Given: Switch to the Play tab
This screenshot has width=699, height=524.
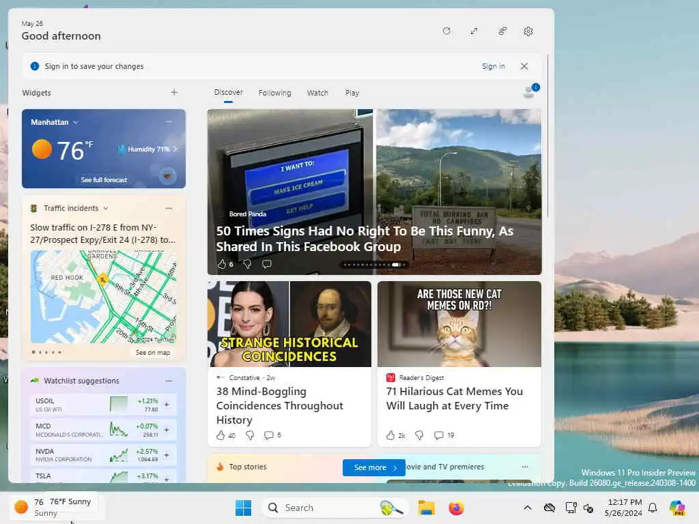Looking at the screenshot, I should [352, 93].
